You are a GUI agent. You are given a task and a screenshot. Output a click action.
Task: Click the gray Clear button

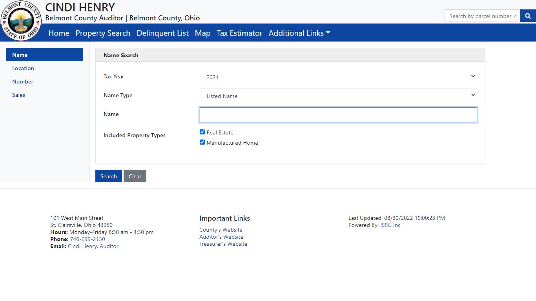[135, 176]
